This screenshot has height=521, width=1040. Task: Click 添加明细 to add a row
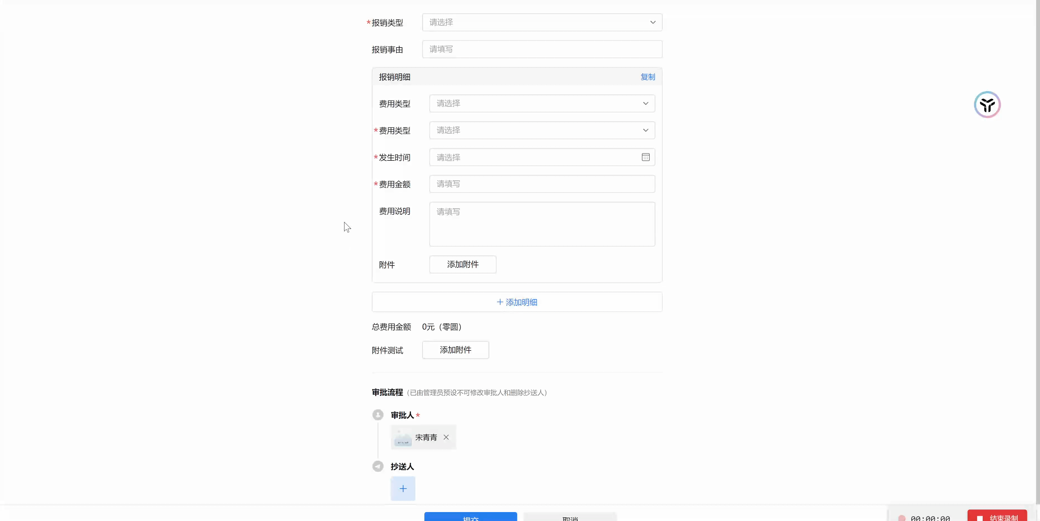[x=517, y=302]
